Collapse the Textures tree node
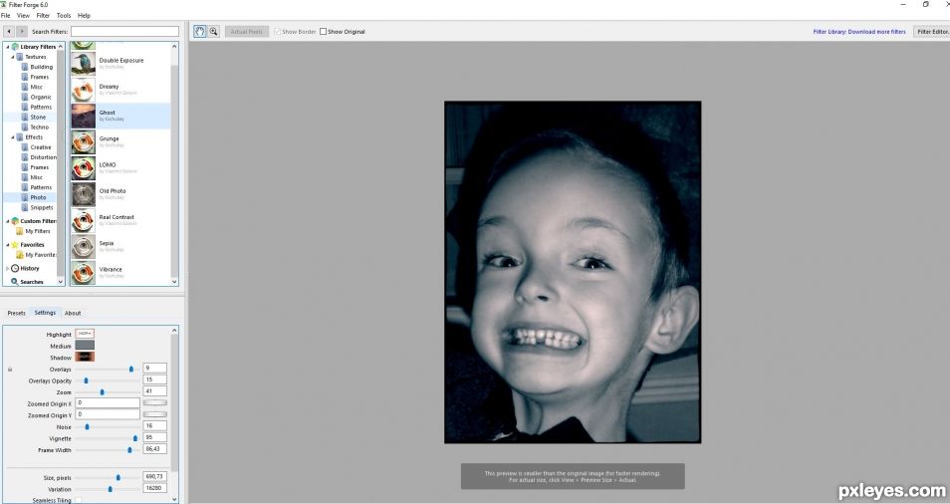Screen dimensions: 950x504 [x=13, y=57]
